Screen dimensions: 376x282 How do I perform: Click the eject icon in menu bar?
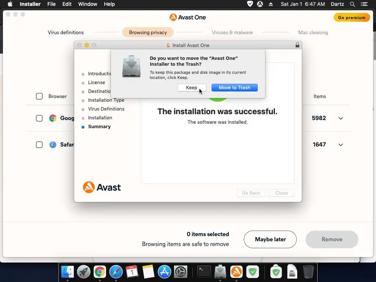click(x=271, y=4)
